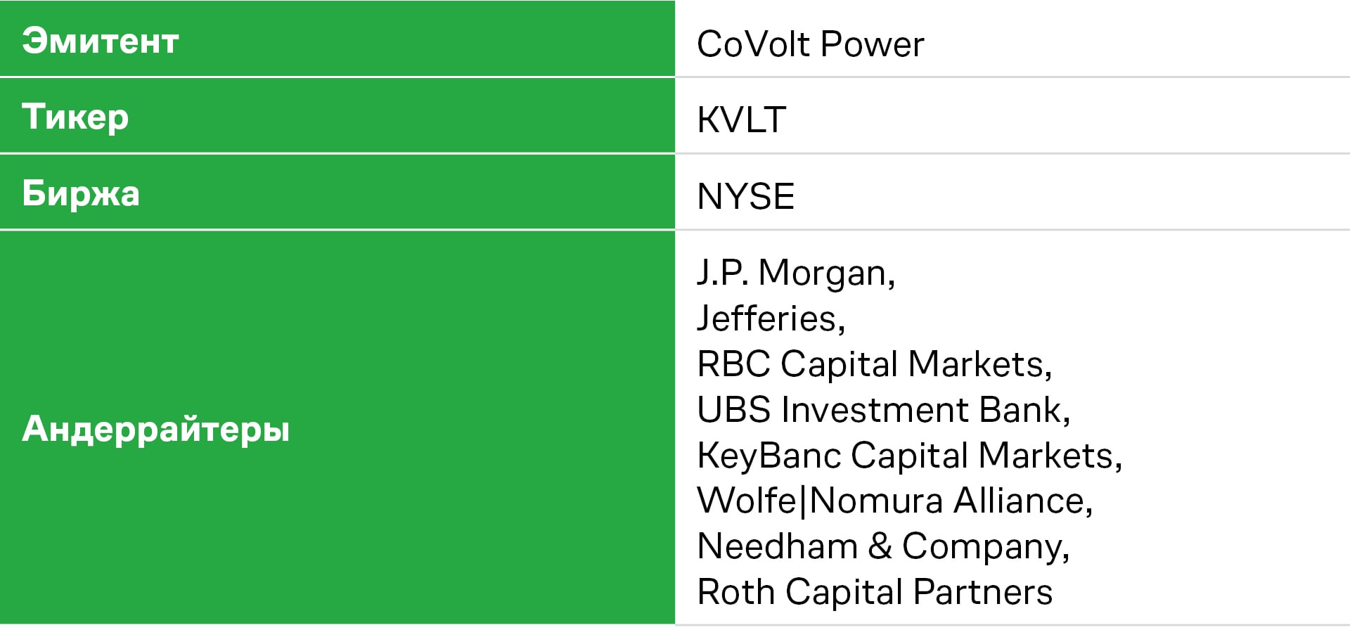Select the KVLT ticker text
Screen dimensions: 1350x630
click(x=741, y=120)
